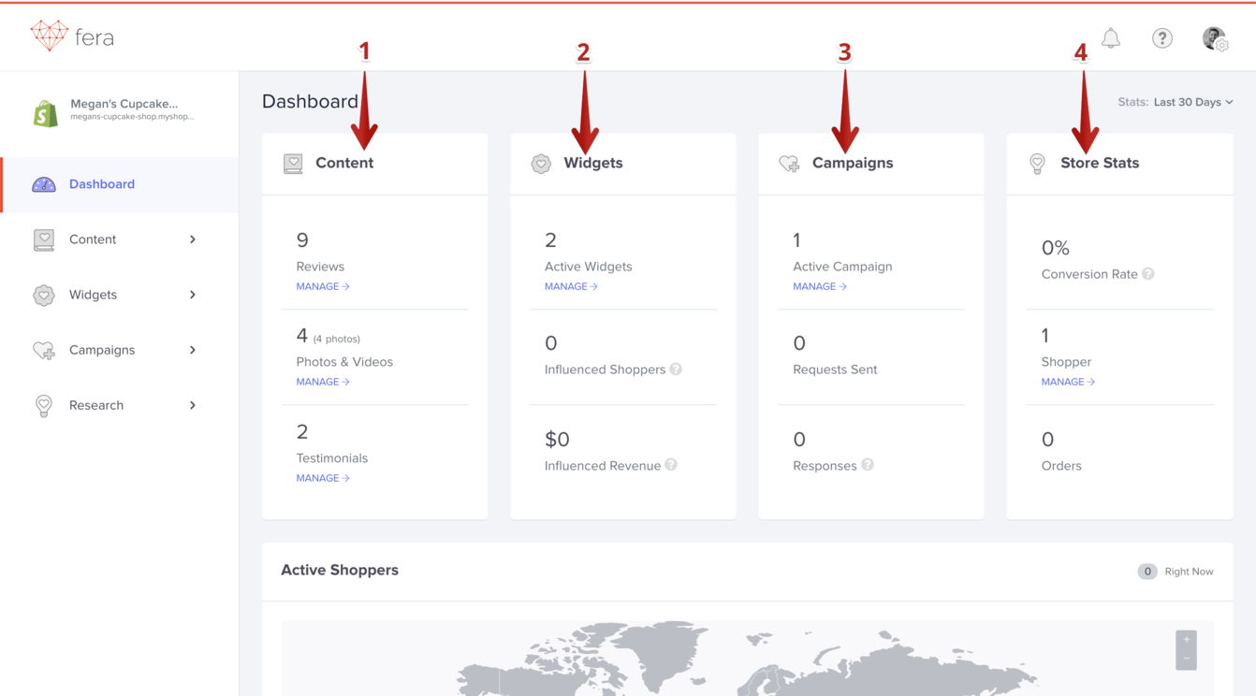1256x696 pixels.
Task: Click the Responses info icon
Action: (868, 465)
